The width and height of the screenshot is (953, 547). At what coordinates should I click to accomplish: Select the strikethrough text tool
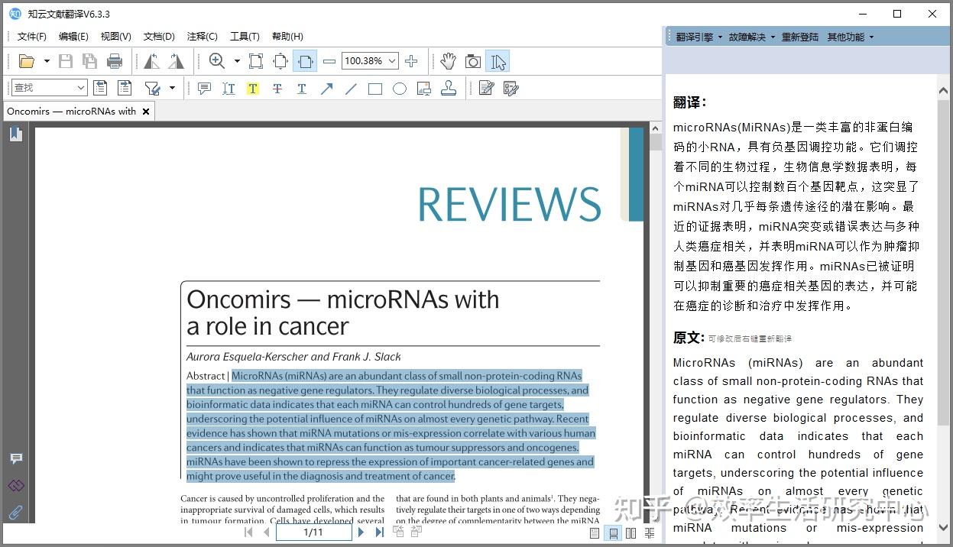[277, 89]
